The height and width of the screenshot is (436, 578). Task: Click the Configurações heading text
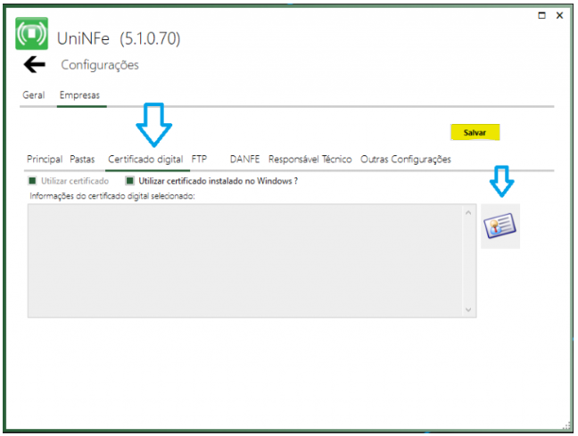pyautogui.click(x=100, y=65)
